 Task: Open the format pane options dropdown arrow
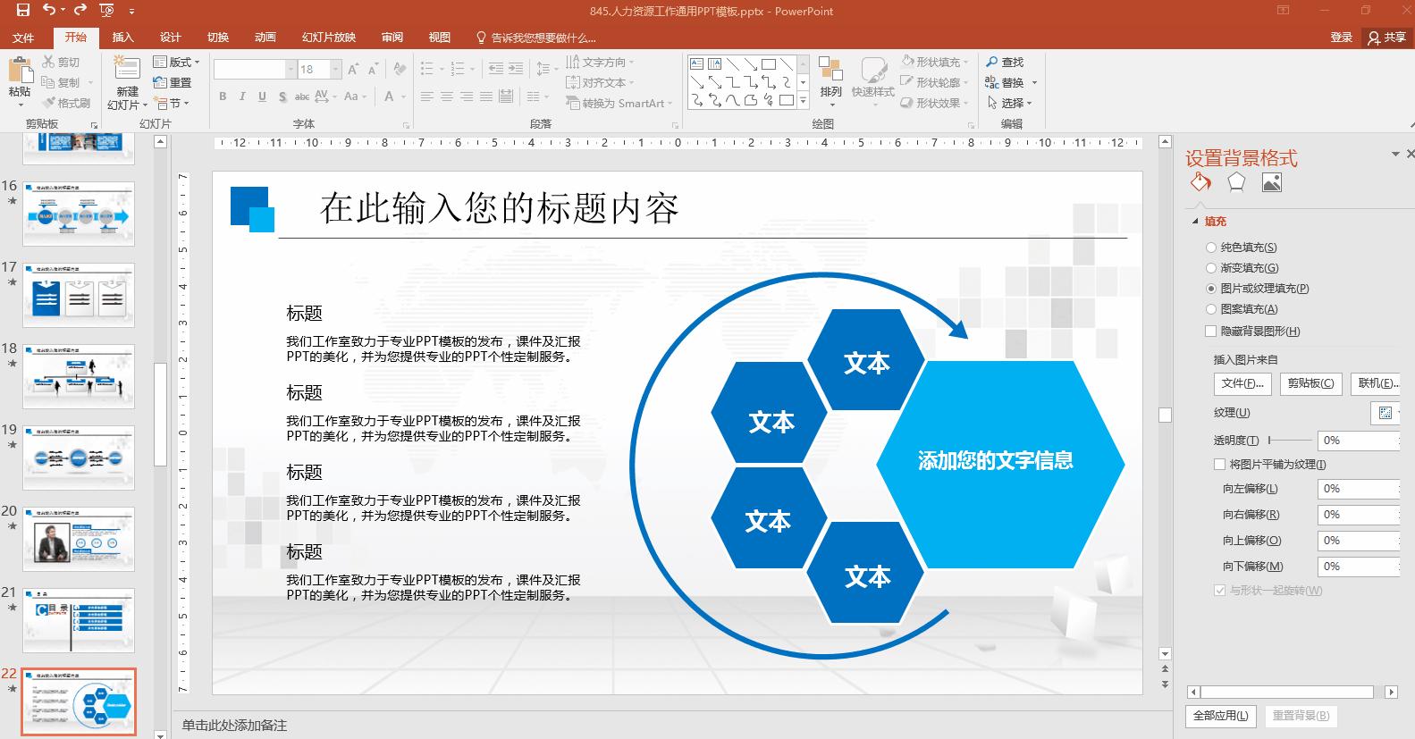click(x=1395, y=155)
